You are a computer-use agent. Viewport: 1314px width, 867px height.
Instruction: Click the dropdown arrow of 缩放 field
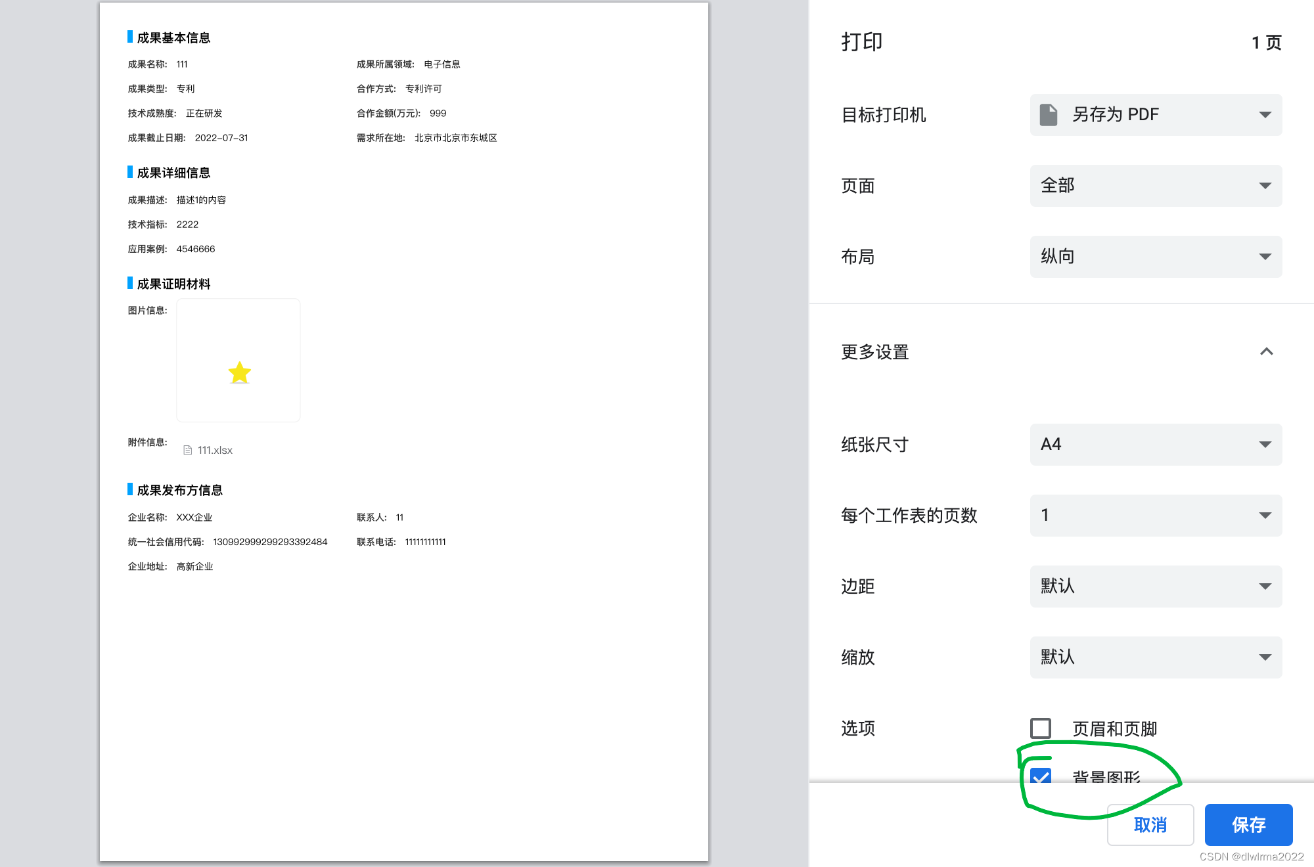(1265, 657)
